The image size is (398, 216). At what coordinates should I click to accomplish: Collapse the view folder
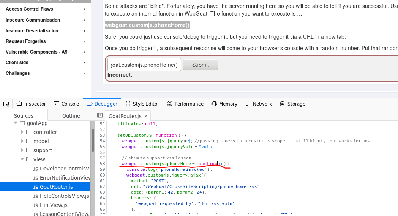click(x=22, y=159)
